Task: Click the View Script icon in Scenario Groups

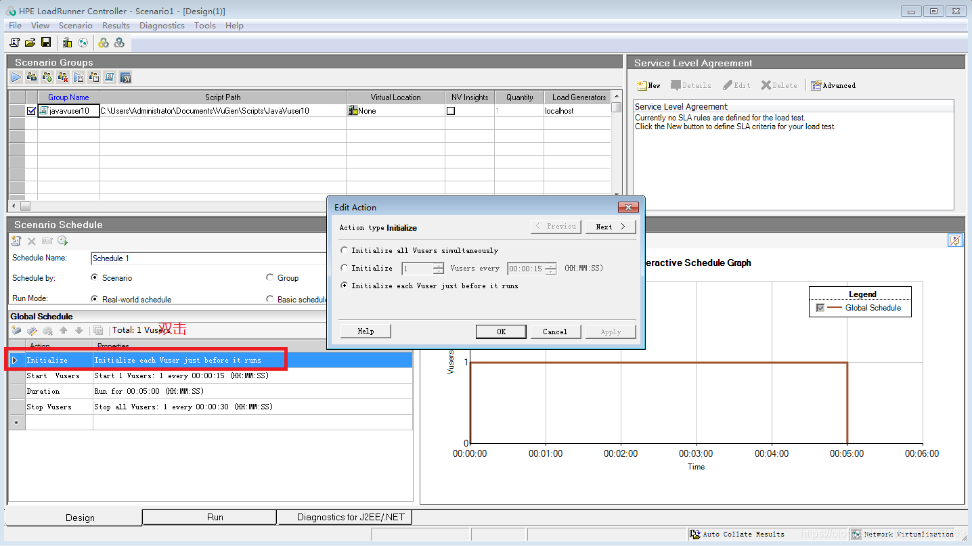Action: pyautogui.click(x=110, y=78)
